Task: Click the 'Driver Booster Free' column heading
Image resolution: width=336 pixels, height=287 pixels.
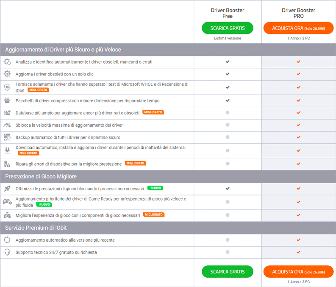Action: click(x=228, y=13)
